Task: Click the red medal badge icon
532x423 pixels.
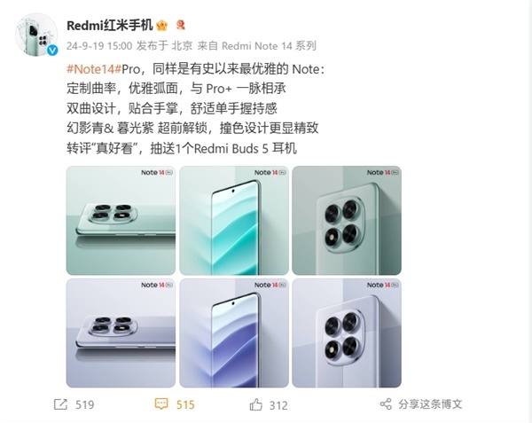Action: [181, 25]
